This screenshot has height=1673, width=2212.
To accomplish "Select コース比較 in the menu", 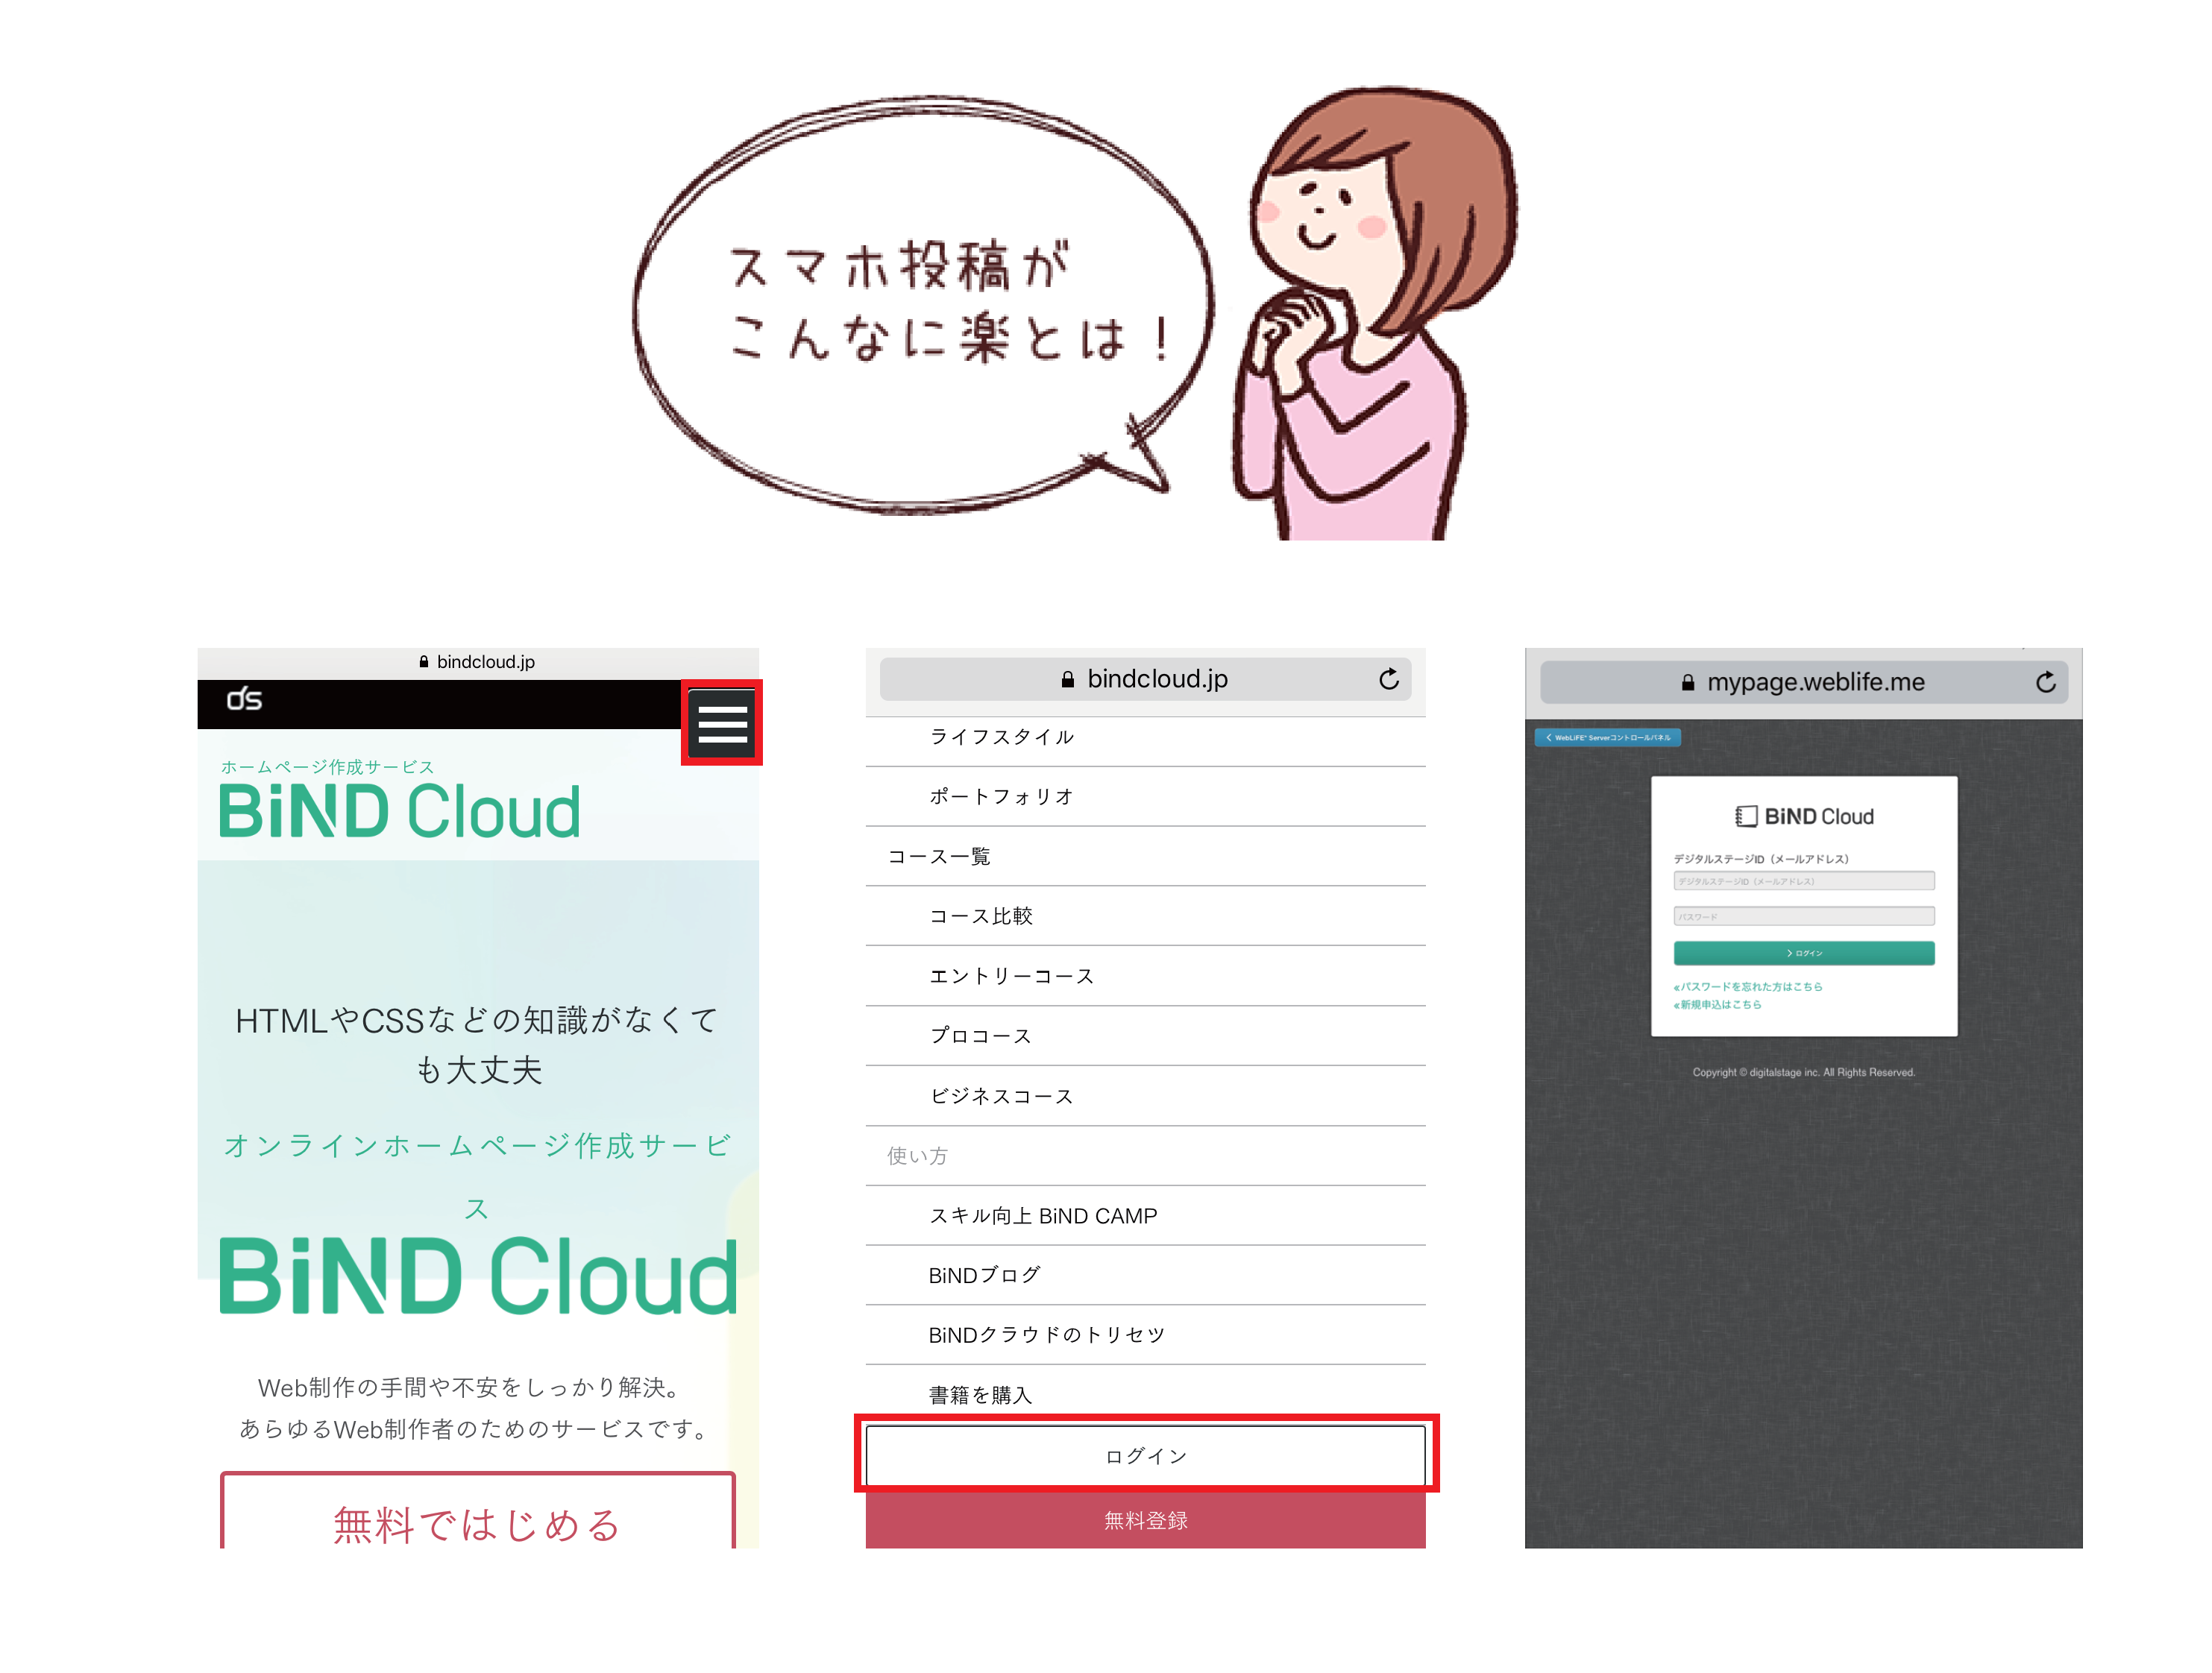I will click(x=1145, y=916).
